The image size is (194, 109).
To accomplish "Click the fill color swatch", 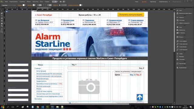I will point(24,5).
